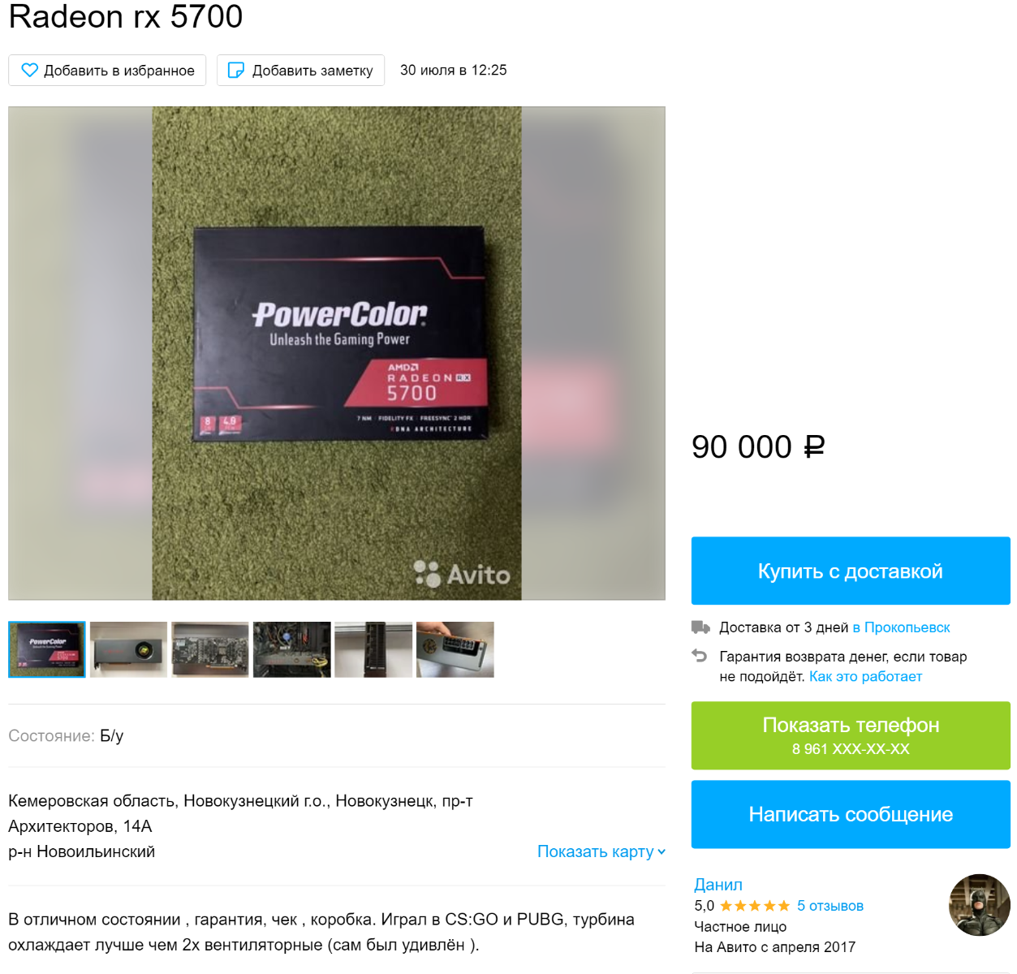The width and height of the screenshot is (1017, 974).
Task: Select the PowerColor box thumbnail
Action: tap(47, 649)
